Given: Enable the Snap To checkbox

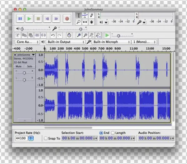Looking at the screenshot, I should (46, 138).
